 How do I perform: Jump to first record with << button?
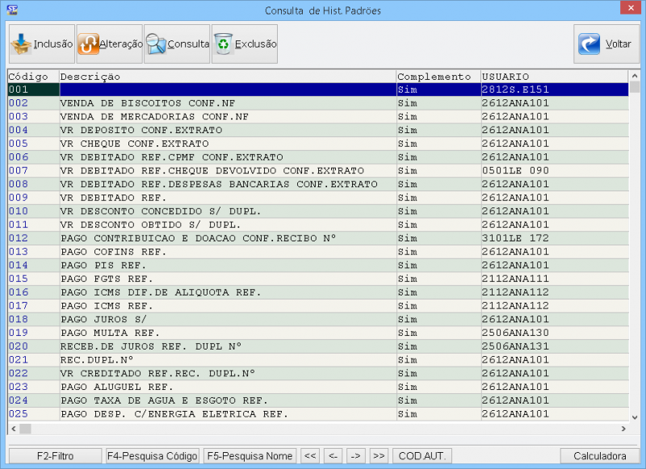(x=309, y=456)
